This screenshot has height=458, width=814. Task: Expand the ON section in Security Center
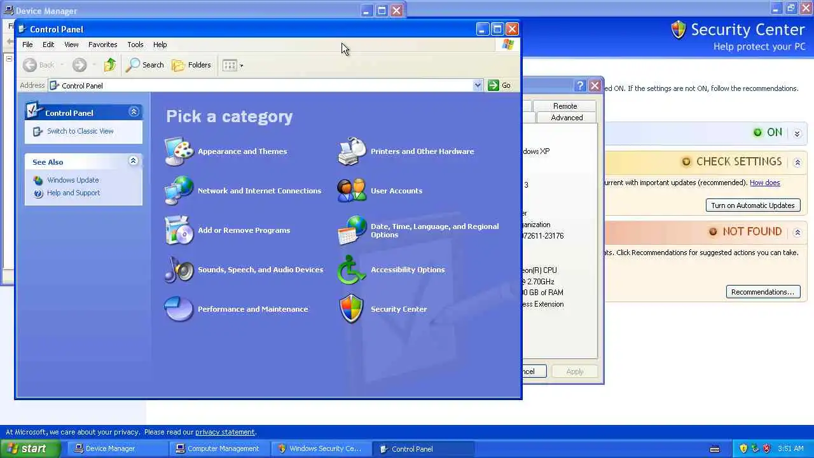797,134
